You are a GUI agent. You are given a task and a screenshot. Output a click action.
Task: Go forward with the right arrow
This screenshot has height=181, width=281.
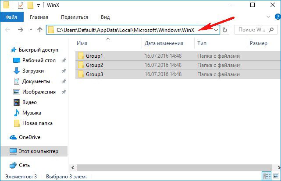[21, 30]
